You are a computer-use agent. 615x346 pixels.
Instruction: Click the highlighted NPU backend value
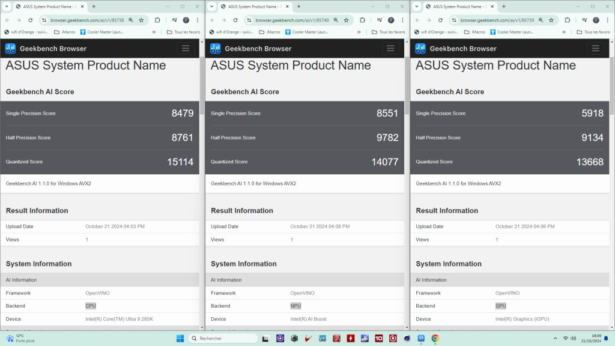tap(295, 306)
